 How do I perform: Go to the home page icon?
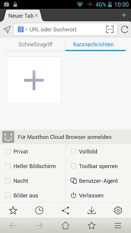(65, 226)
